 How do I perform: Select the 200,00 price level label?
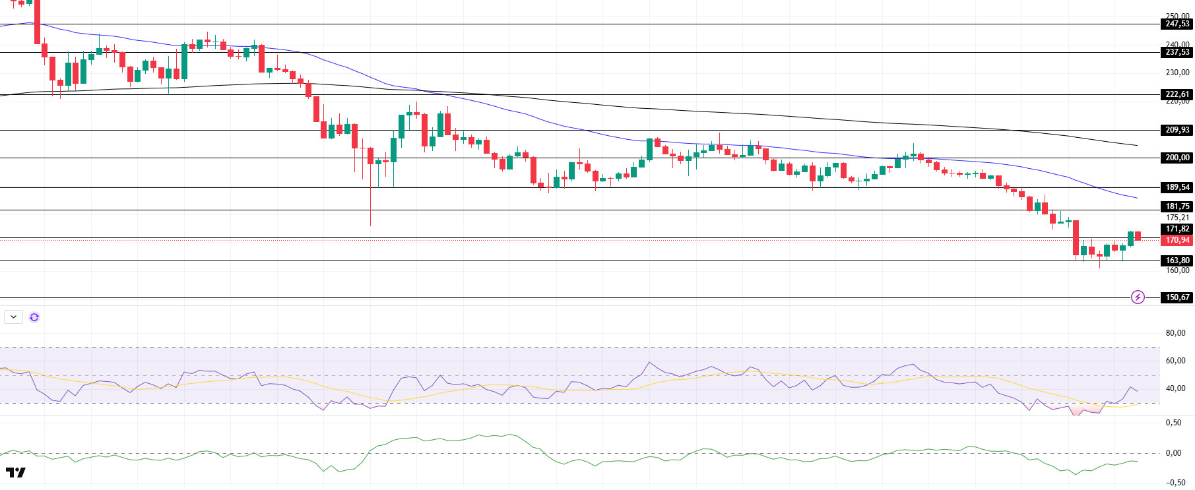[x=1177, y=158]
